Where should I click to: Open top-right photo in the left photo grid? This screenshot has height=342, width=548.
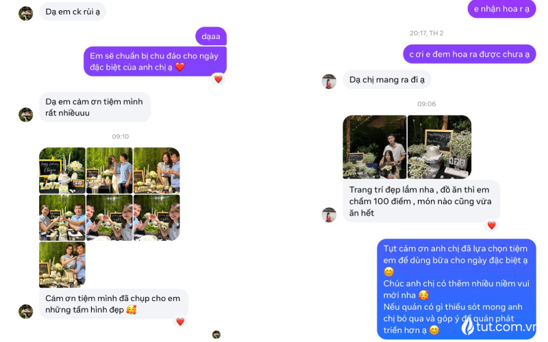click(157, 170)
